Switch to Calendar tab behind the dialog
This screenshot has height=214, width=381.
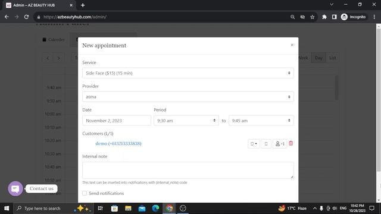pyautogui.click(x=54, y=40)
